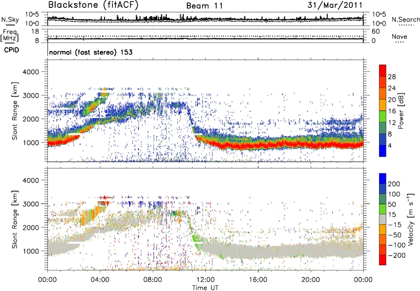
Task: Click the 3000 tick of the velocity panel
Action: (30, 204)
